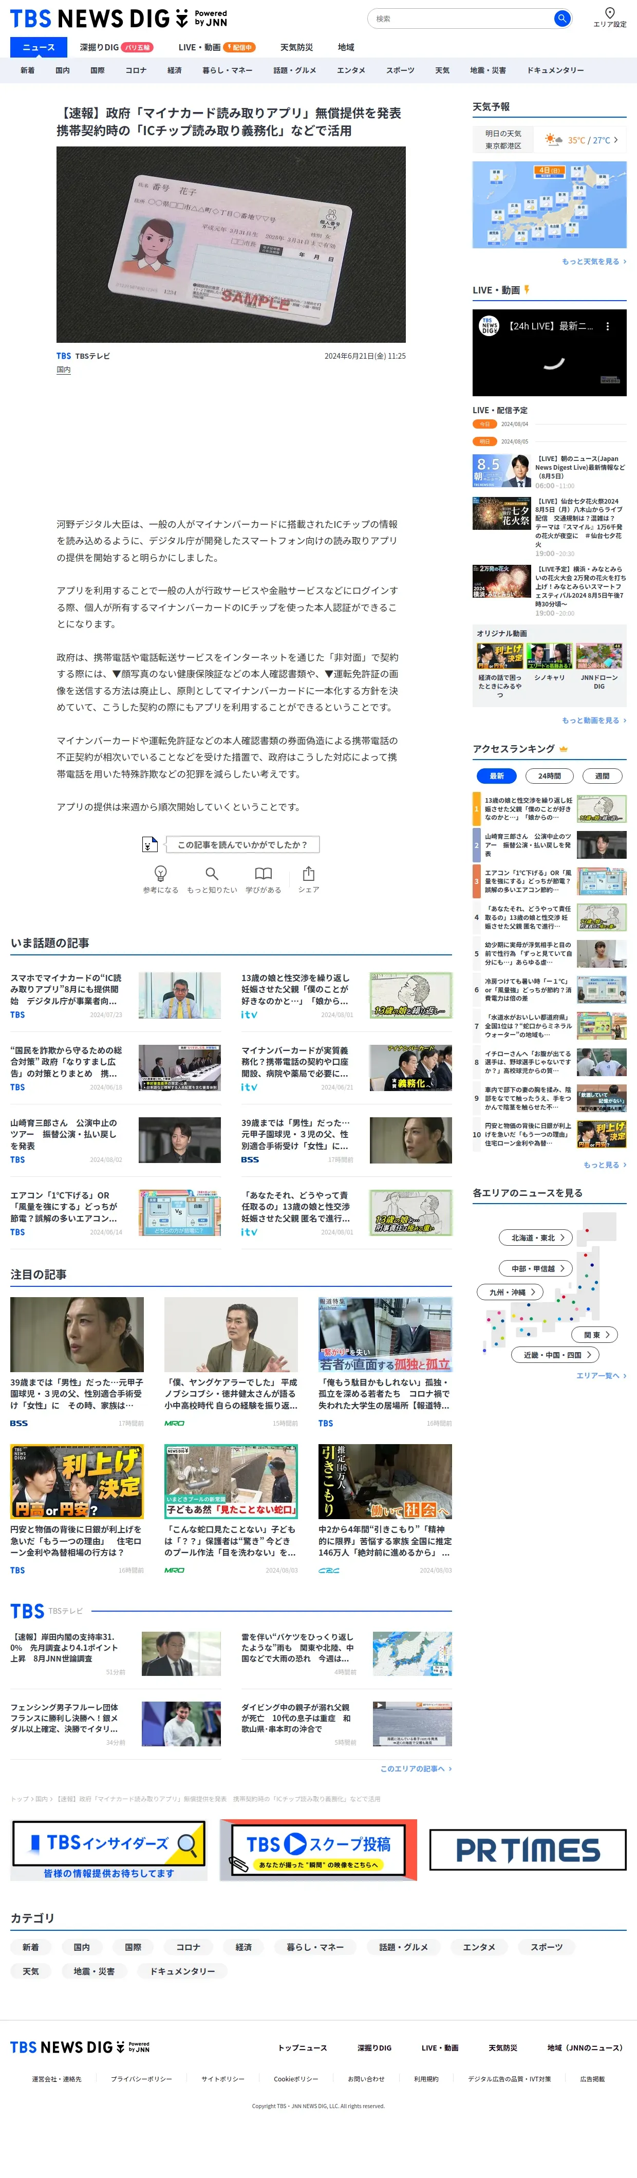The width and height of the screenshot is (637, 2178).
Task: Open 関東 area news
Action: point(595,1334)
